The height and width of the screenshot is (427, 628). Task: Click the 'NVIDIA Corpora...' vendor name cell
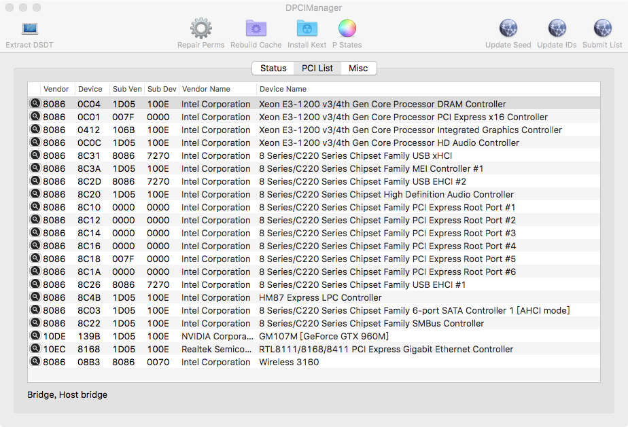217,336
